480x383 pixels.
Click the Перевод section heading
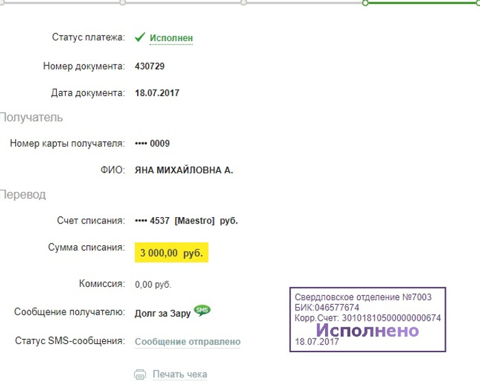[23, 195]
